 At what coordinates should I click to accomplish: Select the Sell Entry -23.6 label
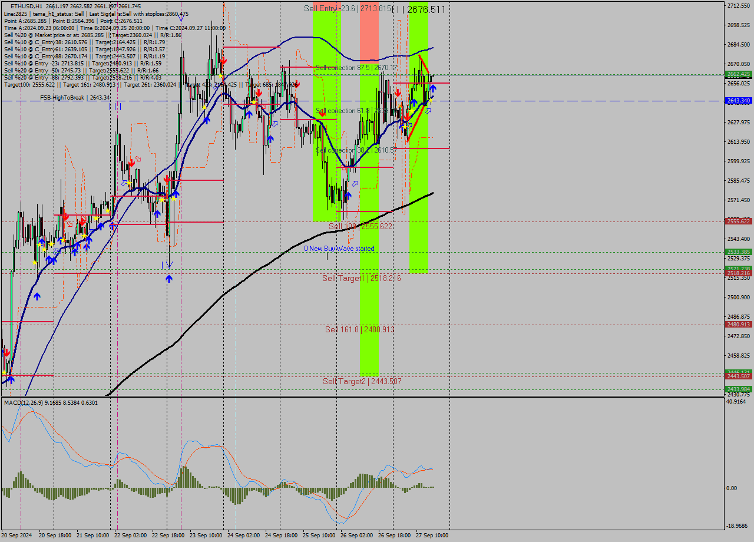click(x=348, y=8)
